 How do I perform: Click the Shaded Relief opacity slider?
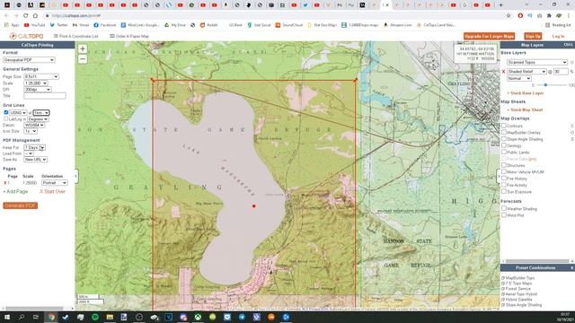pyautogui.click(x=545, y=85)
